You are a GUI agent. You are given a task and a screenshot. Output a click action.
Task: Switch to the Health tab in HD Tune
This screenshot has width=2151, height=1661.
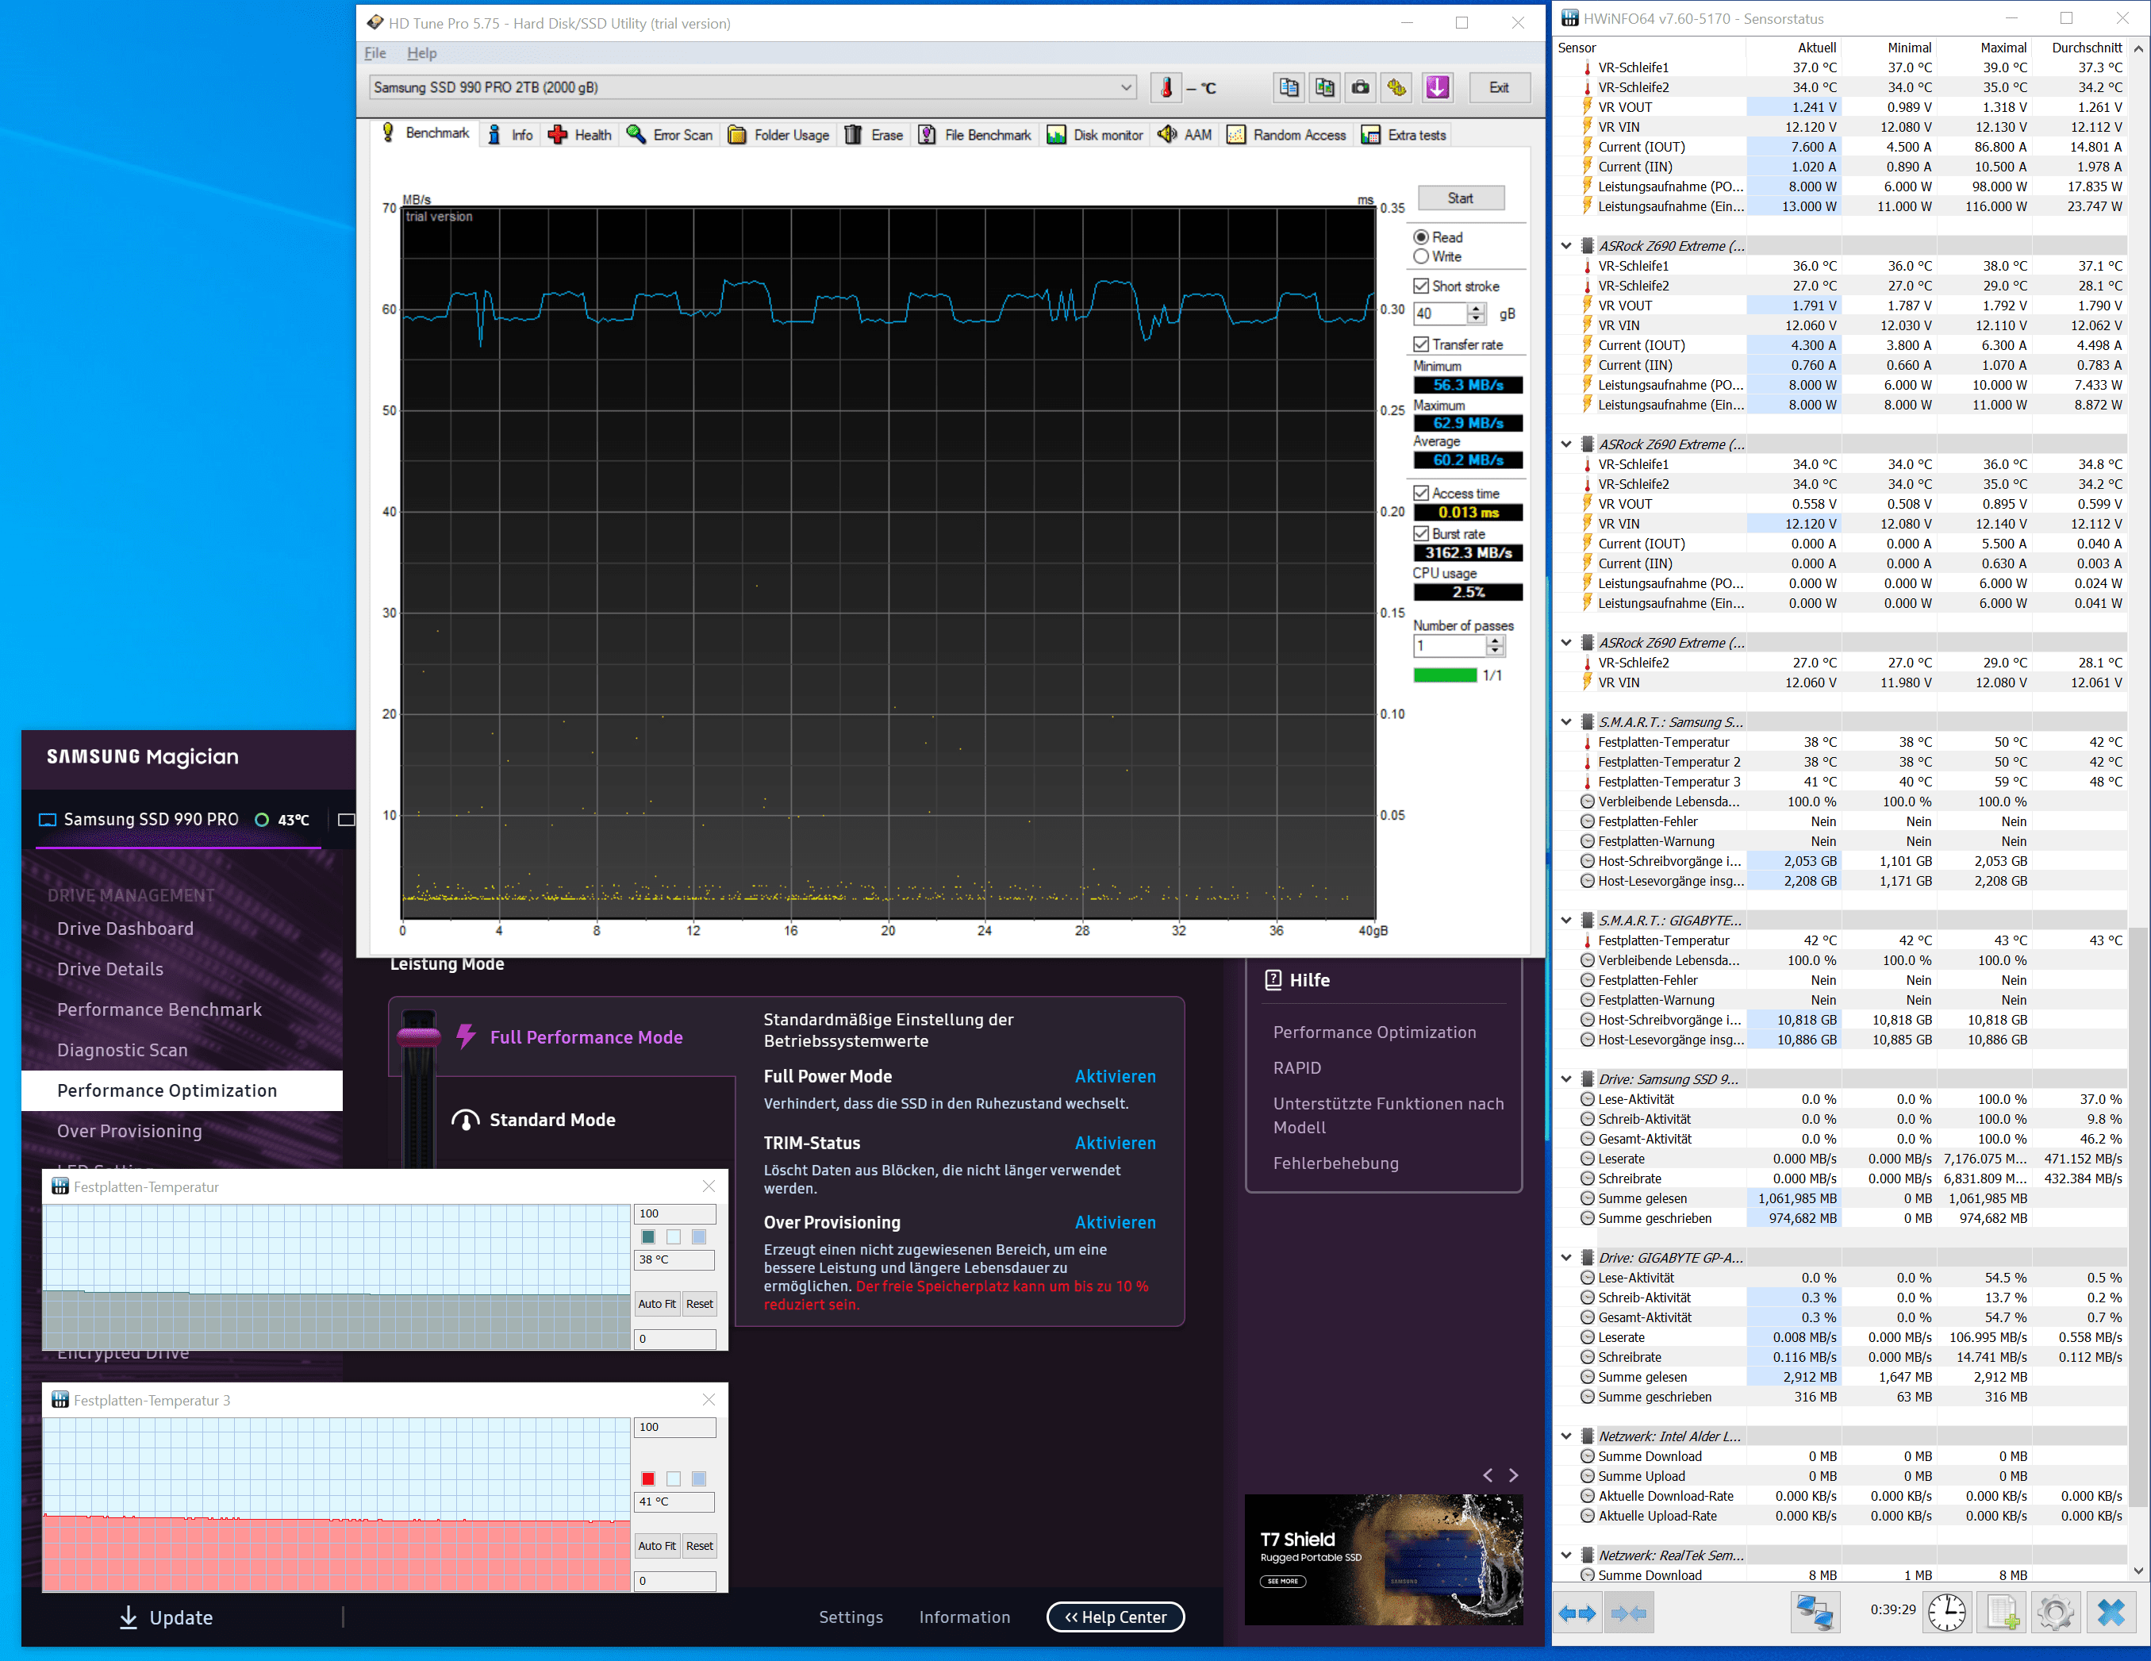pos(580,135)
